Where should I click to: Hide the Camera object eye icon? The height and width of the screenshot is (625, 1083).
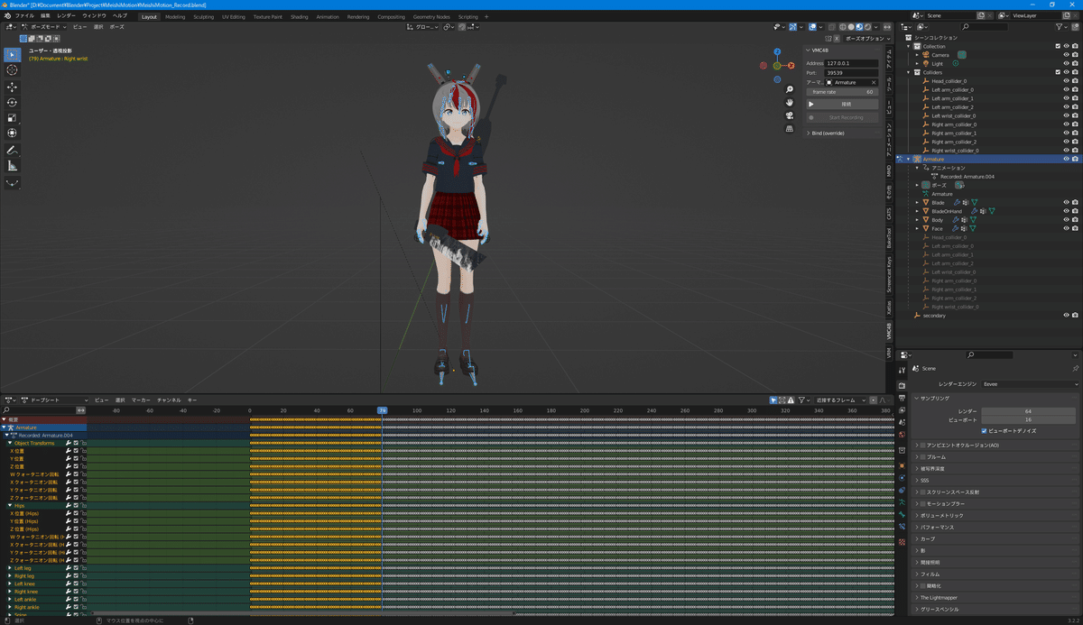(1066, 55)
